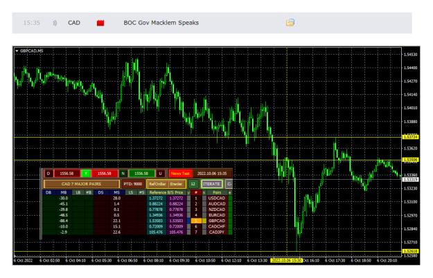The image size is (433, 278).
Task: Toggle the green Y button
Action: tap(86, 174)
